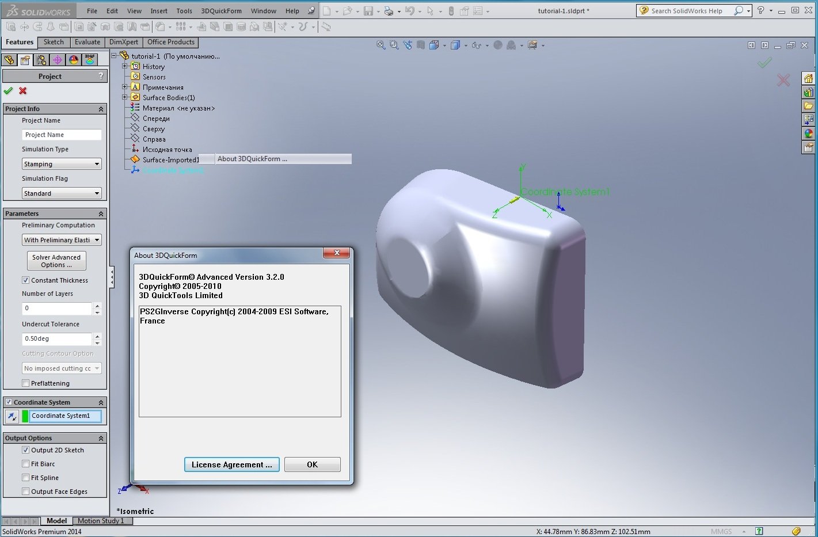Toggle the Coordinate System section checkbox
Viewport: 818px width, 537px height.
pos(9,402)
